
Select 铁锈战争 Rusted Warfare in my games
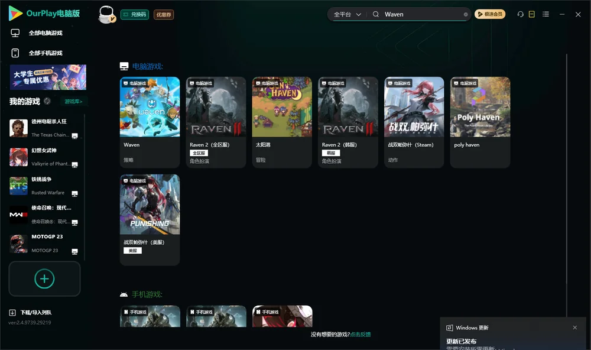tap(44, 186)
